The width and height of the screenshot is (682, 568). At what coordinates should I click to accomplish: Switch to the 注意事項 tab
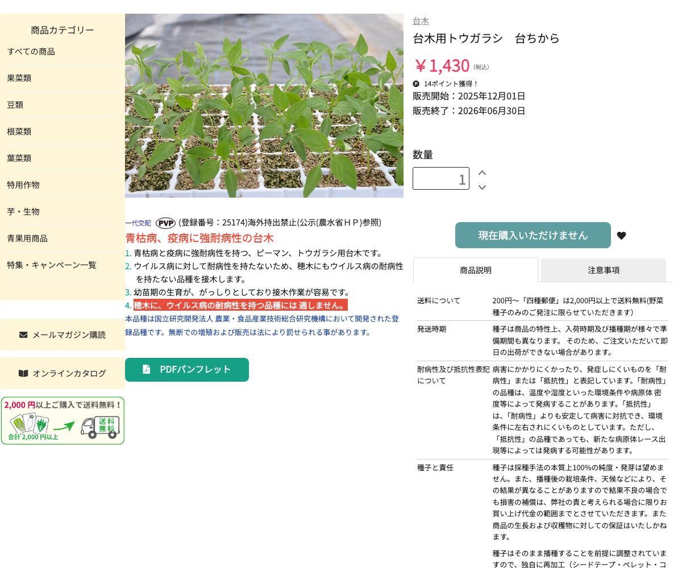click(x=604, y=270)
